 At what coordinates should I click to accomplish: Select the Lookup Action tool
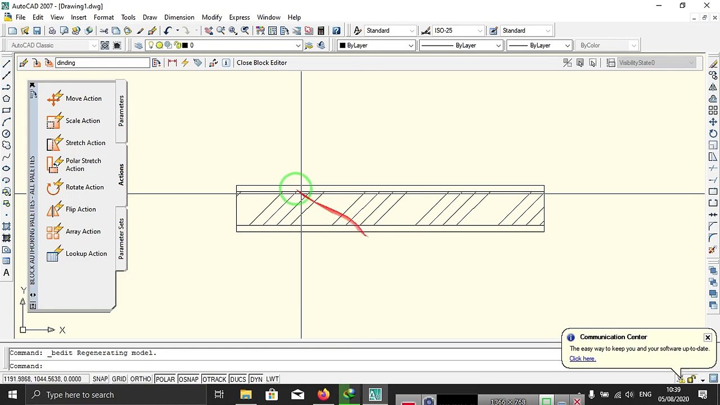point(76,254)
